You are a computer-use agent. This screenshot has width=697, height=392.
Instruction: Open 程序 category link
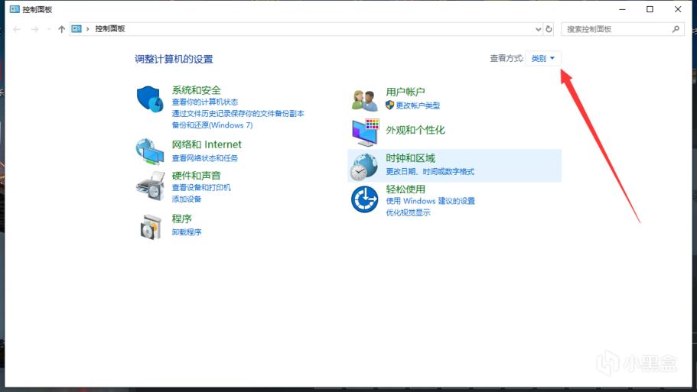pos(182,219)
